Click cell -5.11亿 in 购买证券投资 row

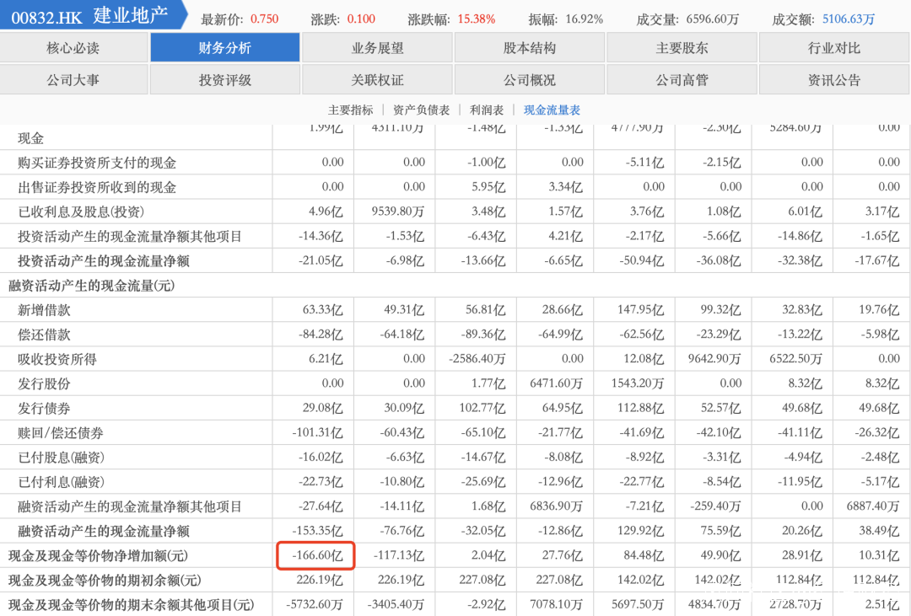pos(644,163)
